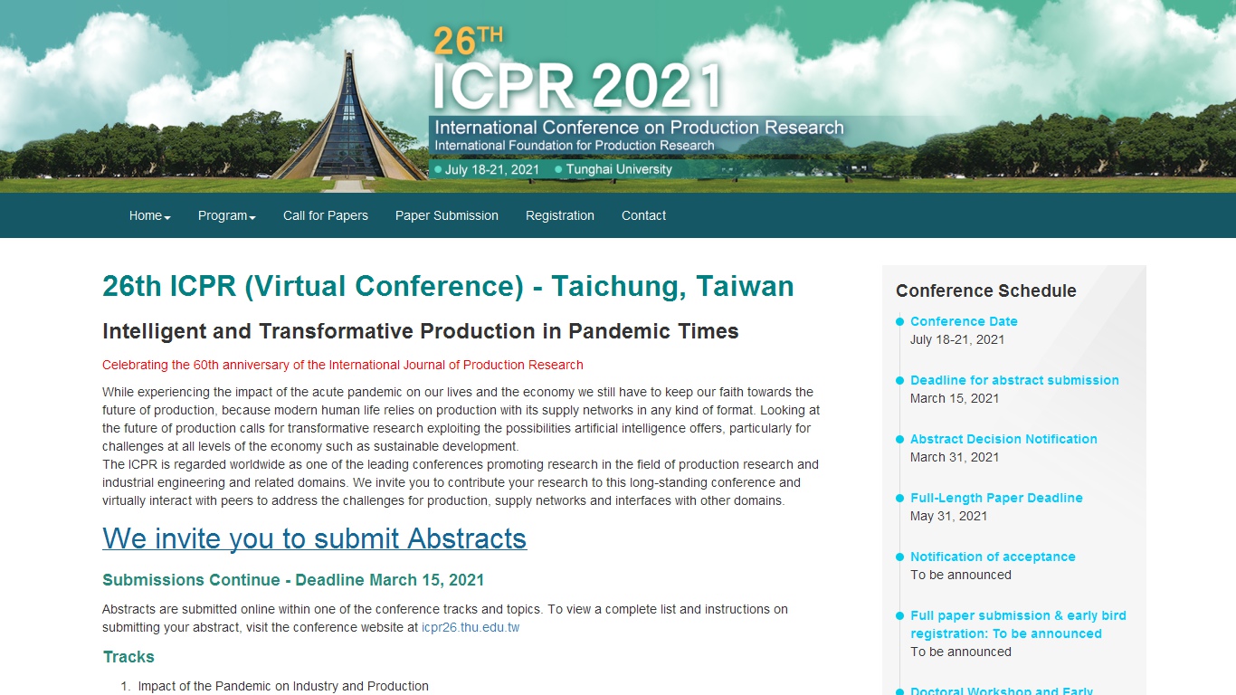The image size is (1236, 695).
Task: Visit the icpr26.thu.edu.tw link
Action: 471,627
